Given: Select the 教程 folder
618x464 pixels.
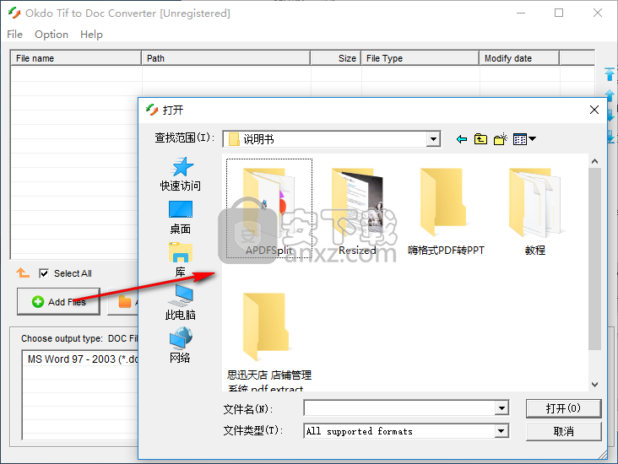Looking at the screenshot, I should tap(534, 212).
